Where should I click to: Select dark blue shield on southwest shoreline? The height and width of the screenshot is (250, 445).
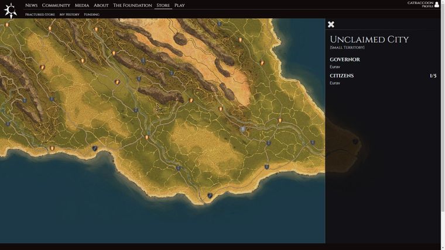pos(94,148)
